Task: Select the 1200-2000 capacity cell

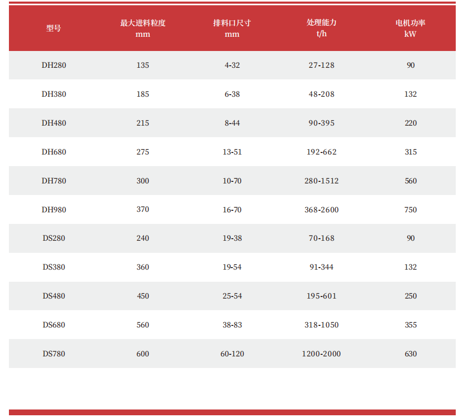Action: (321, 354)
